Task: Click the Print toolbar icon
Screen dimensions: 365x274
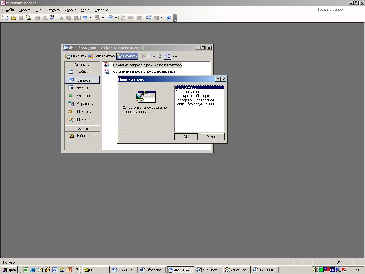Action: coord(38,18)
